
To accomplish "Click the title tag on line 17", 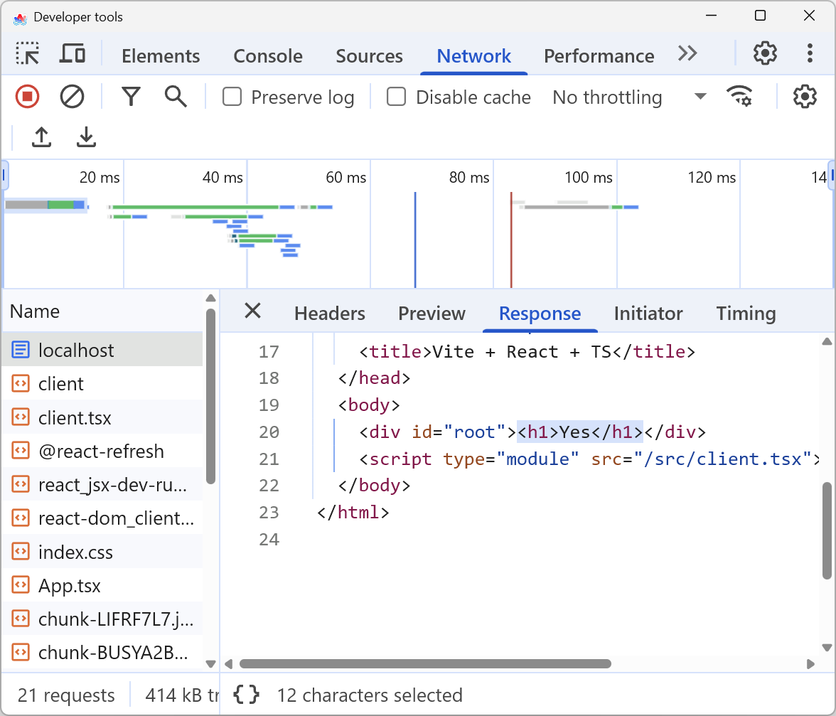I will pos(527,352).
